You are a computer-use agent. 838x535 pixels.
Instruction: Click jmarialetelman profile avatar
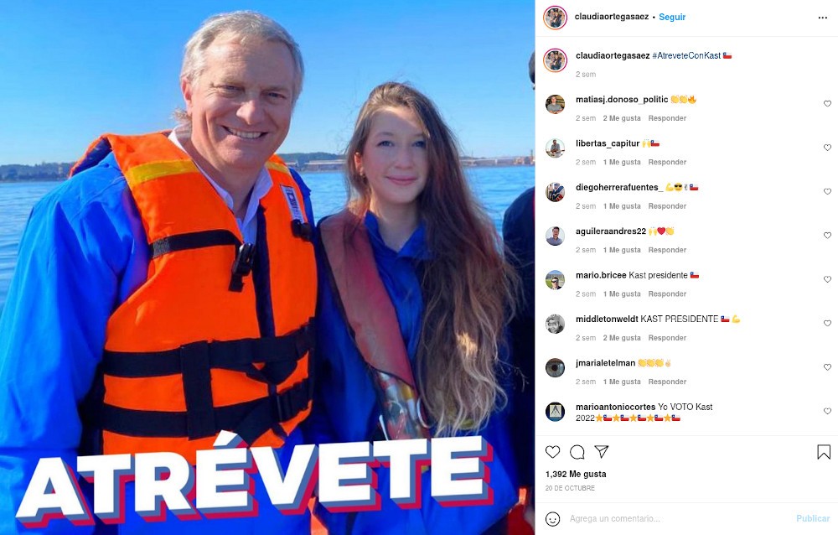[x=555, y=367]
